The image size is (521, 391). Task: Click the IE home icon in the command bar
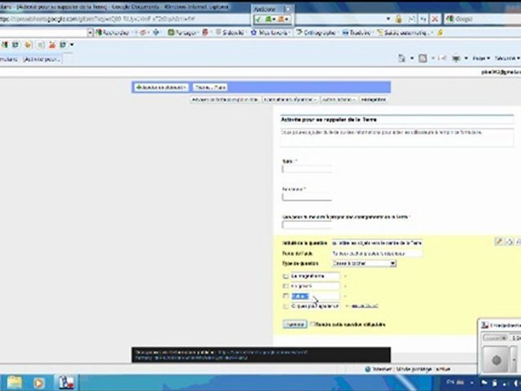pyautogui.click(x=402, y=58)
